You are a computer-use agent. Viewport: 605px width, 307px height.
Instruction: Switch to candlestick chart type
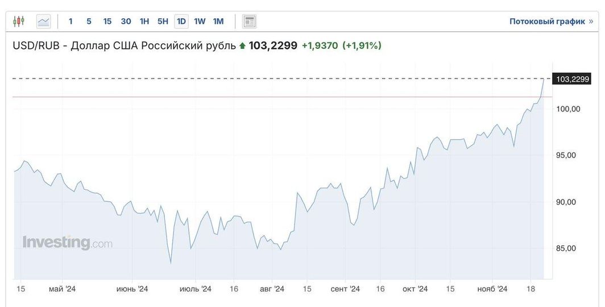tap(19, 22)
